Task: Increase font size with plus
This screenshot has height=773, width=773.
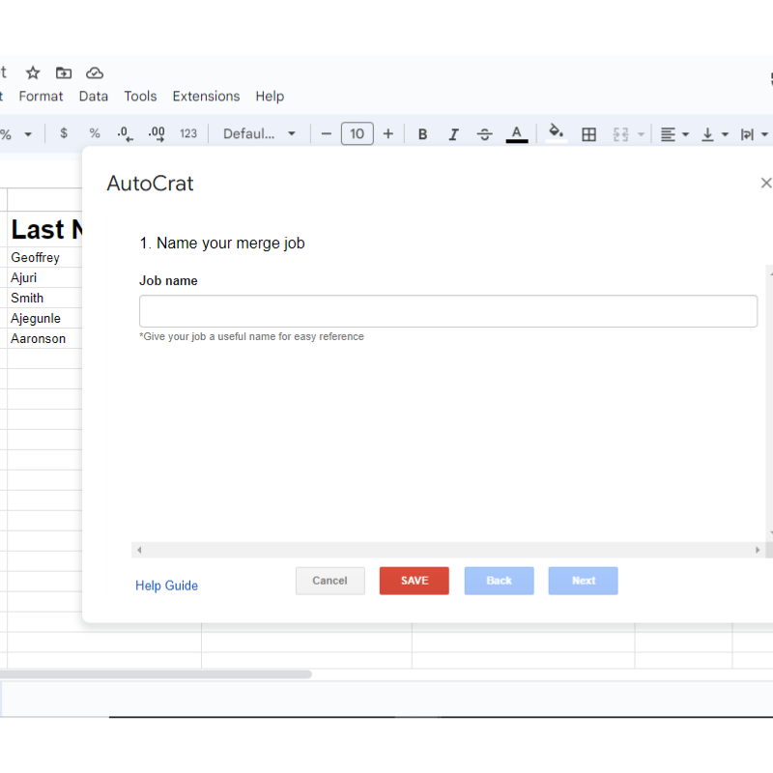Action: pyautogui.click(x=388, y=133)
